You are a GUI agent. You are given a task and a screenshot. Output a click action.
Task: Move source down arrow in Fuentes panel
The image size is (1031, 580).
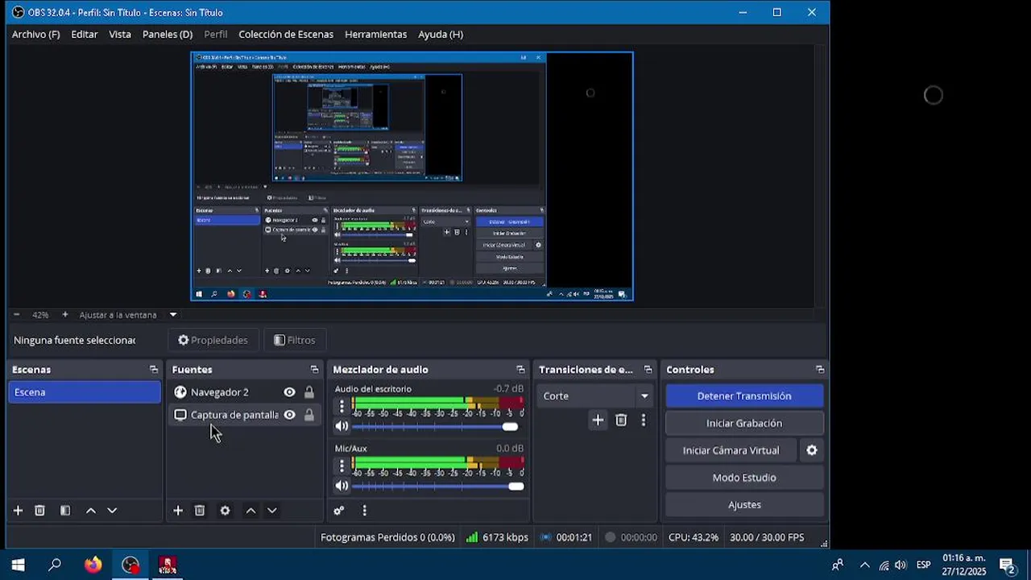click(x=272, y=511)
